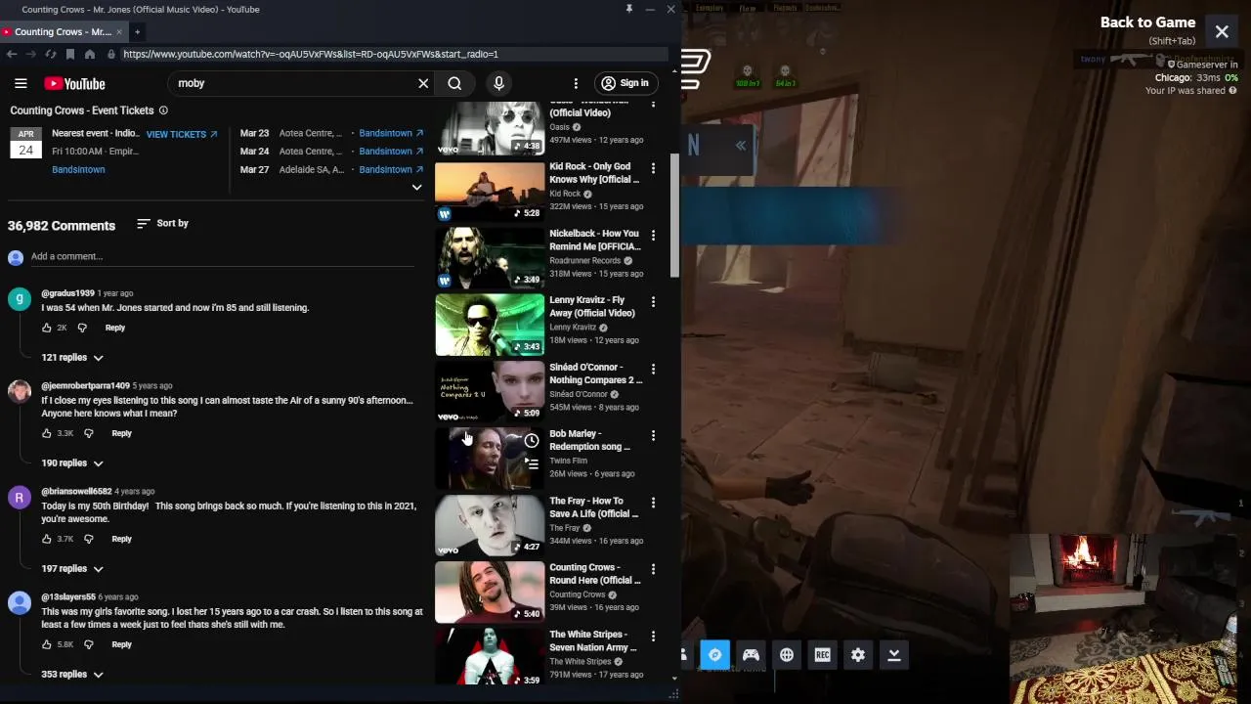
Task: Open the Oasis video thumbnail
Action: (490, 127)
